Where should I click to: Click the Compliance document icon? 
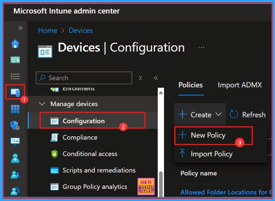pyautogui.click(x=54, y=137)
